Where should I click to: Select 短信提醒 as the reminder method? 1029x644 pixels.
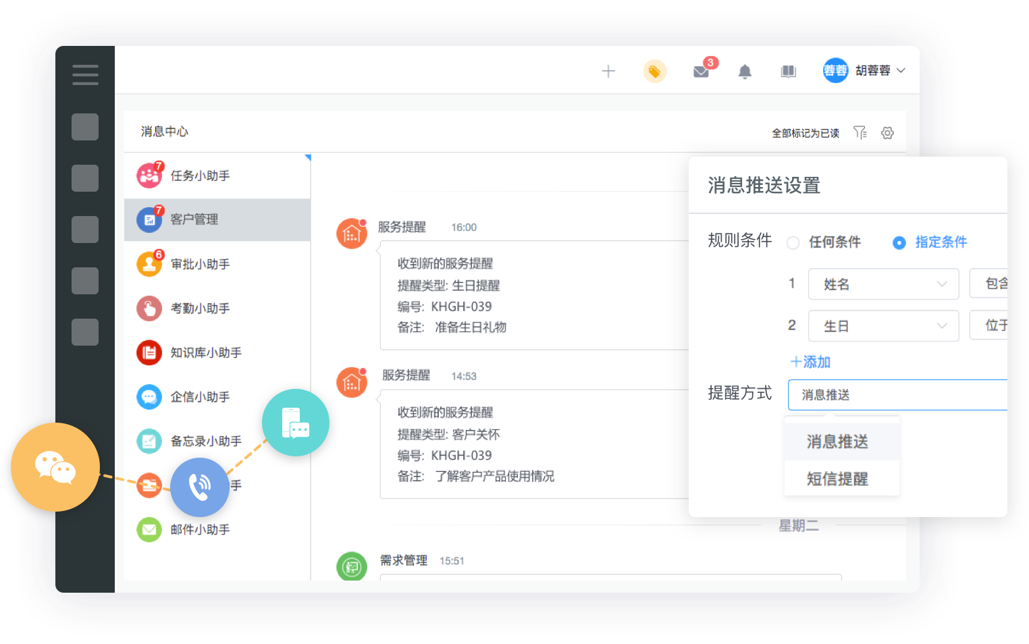pos(837,479)
